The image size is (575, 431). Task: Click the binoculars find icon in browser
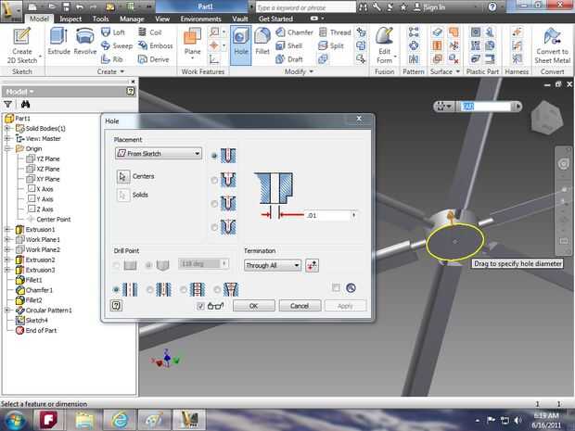click(25, 105)
